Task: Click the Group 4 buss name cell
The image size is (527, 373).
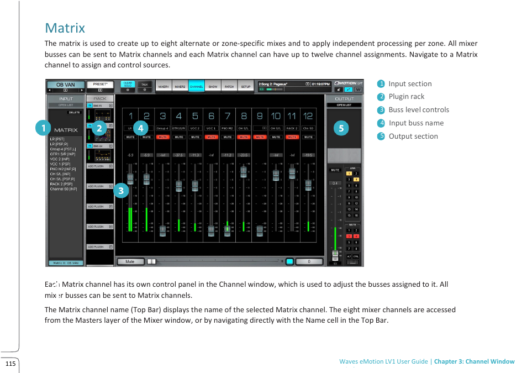Action: click(x=162, y=128)
